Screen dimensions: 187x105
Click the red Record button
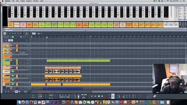[x=106, y=96]
